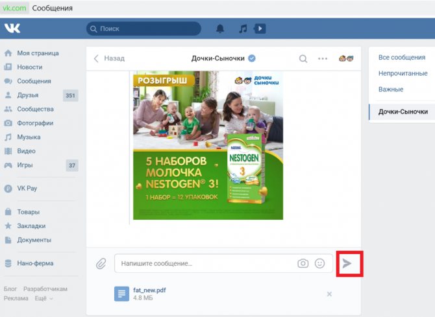
Task: Go to Моя страница
Action: (x=38, y=53)
